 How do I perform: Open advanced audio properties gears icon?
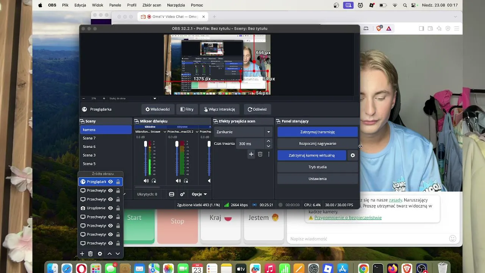tap(182, 194)
